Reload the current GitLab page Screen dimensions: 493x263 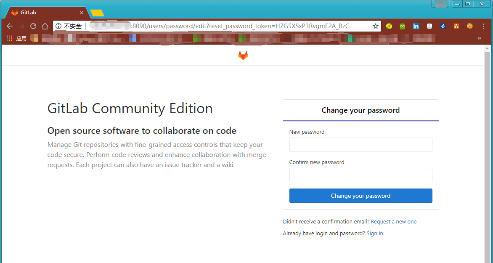click(x=33, y=26)
